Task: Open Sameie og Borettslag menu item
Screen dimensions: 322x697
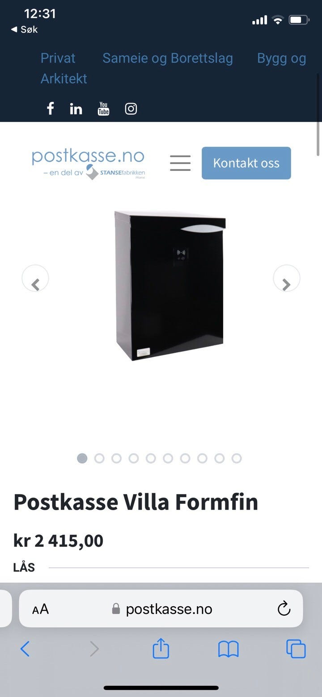Action: 168,58
